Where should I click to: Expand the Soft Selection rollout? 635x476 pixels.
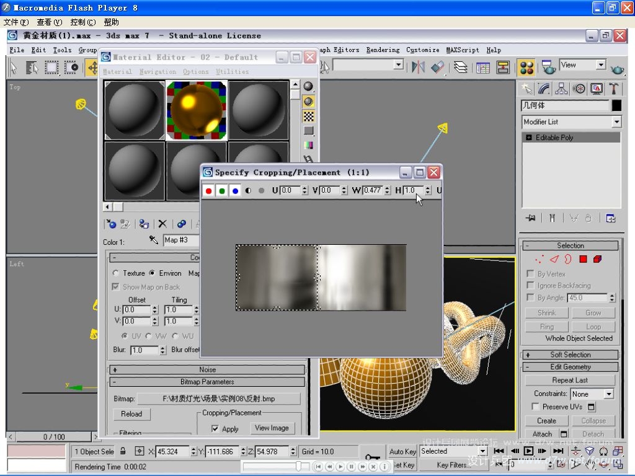[570, 355]
